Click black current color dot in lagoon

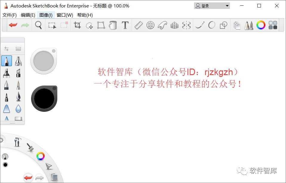5,165
